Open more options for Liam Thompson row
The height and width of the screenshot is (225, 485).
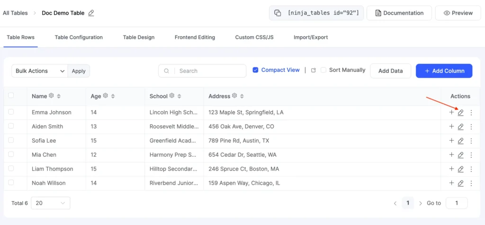click(x=471, y=169)
